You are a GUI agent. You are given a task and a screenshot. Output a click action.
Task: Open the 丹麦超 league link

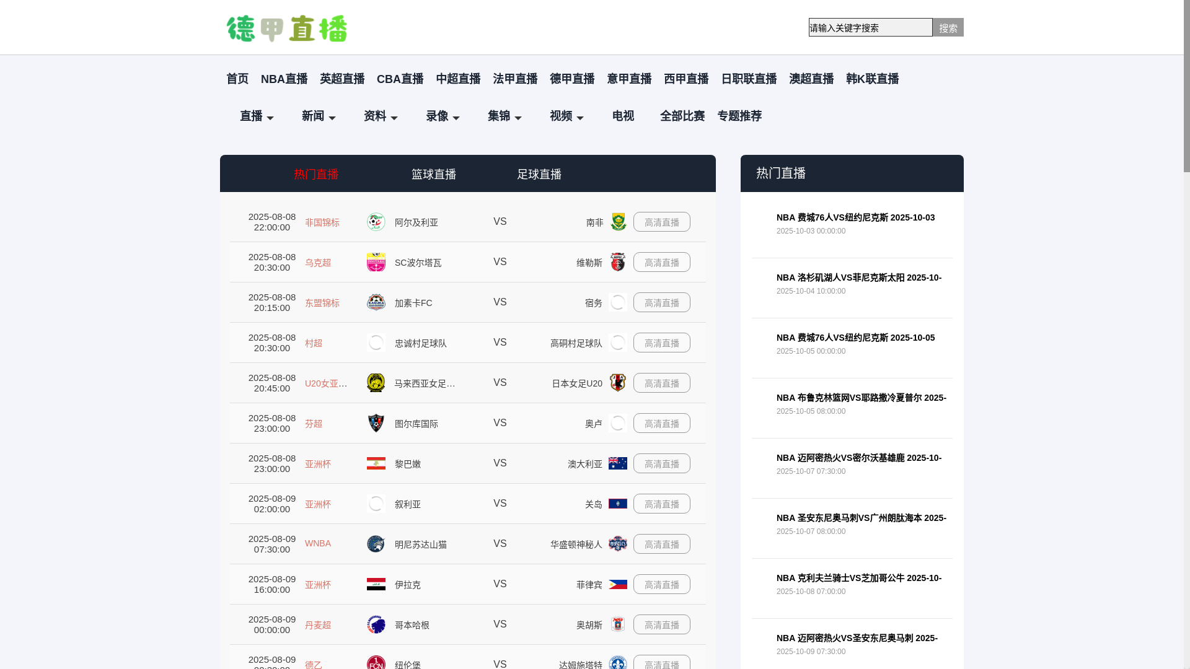(x=318, y=625)
